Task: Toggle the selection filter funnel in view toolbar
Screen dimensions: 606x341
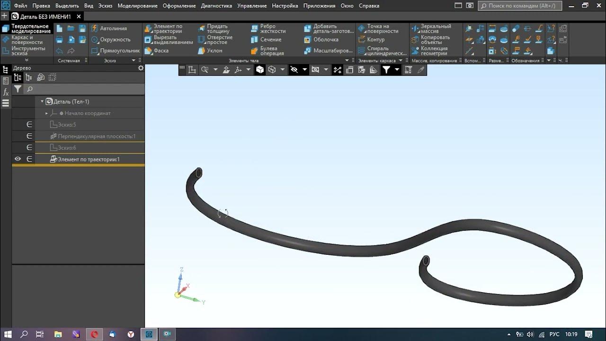Action: point(386,70)
